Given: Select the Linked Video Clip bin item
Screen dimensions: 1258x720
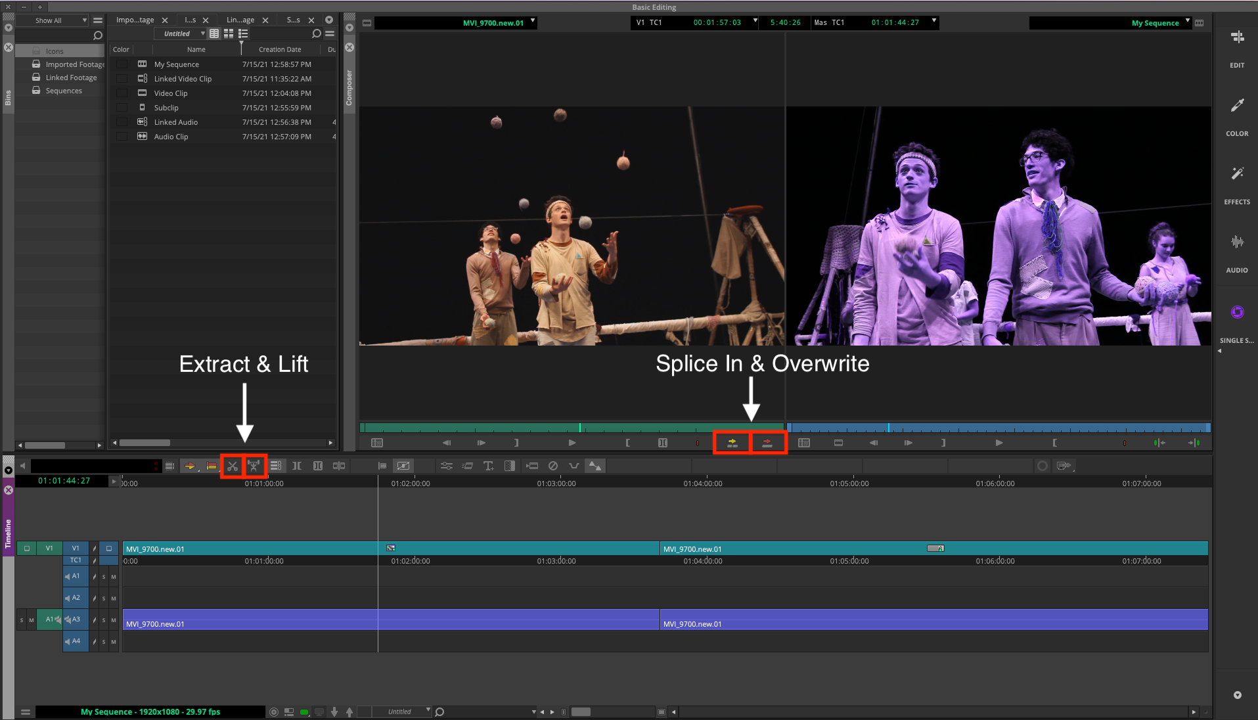Looking at the screenshot, I should pyautogui.click(x=183, y=79).
